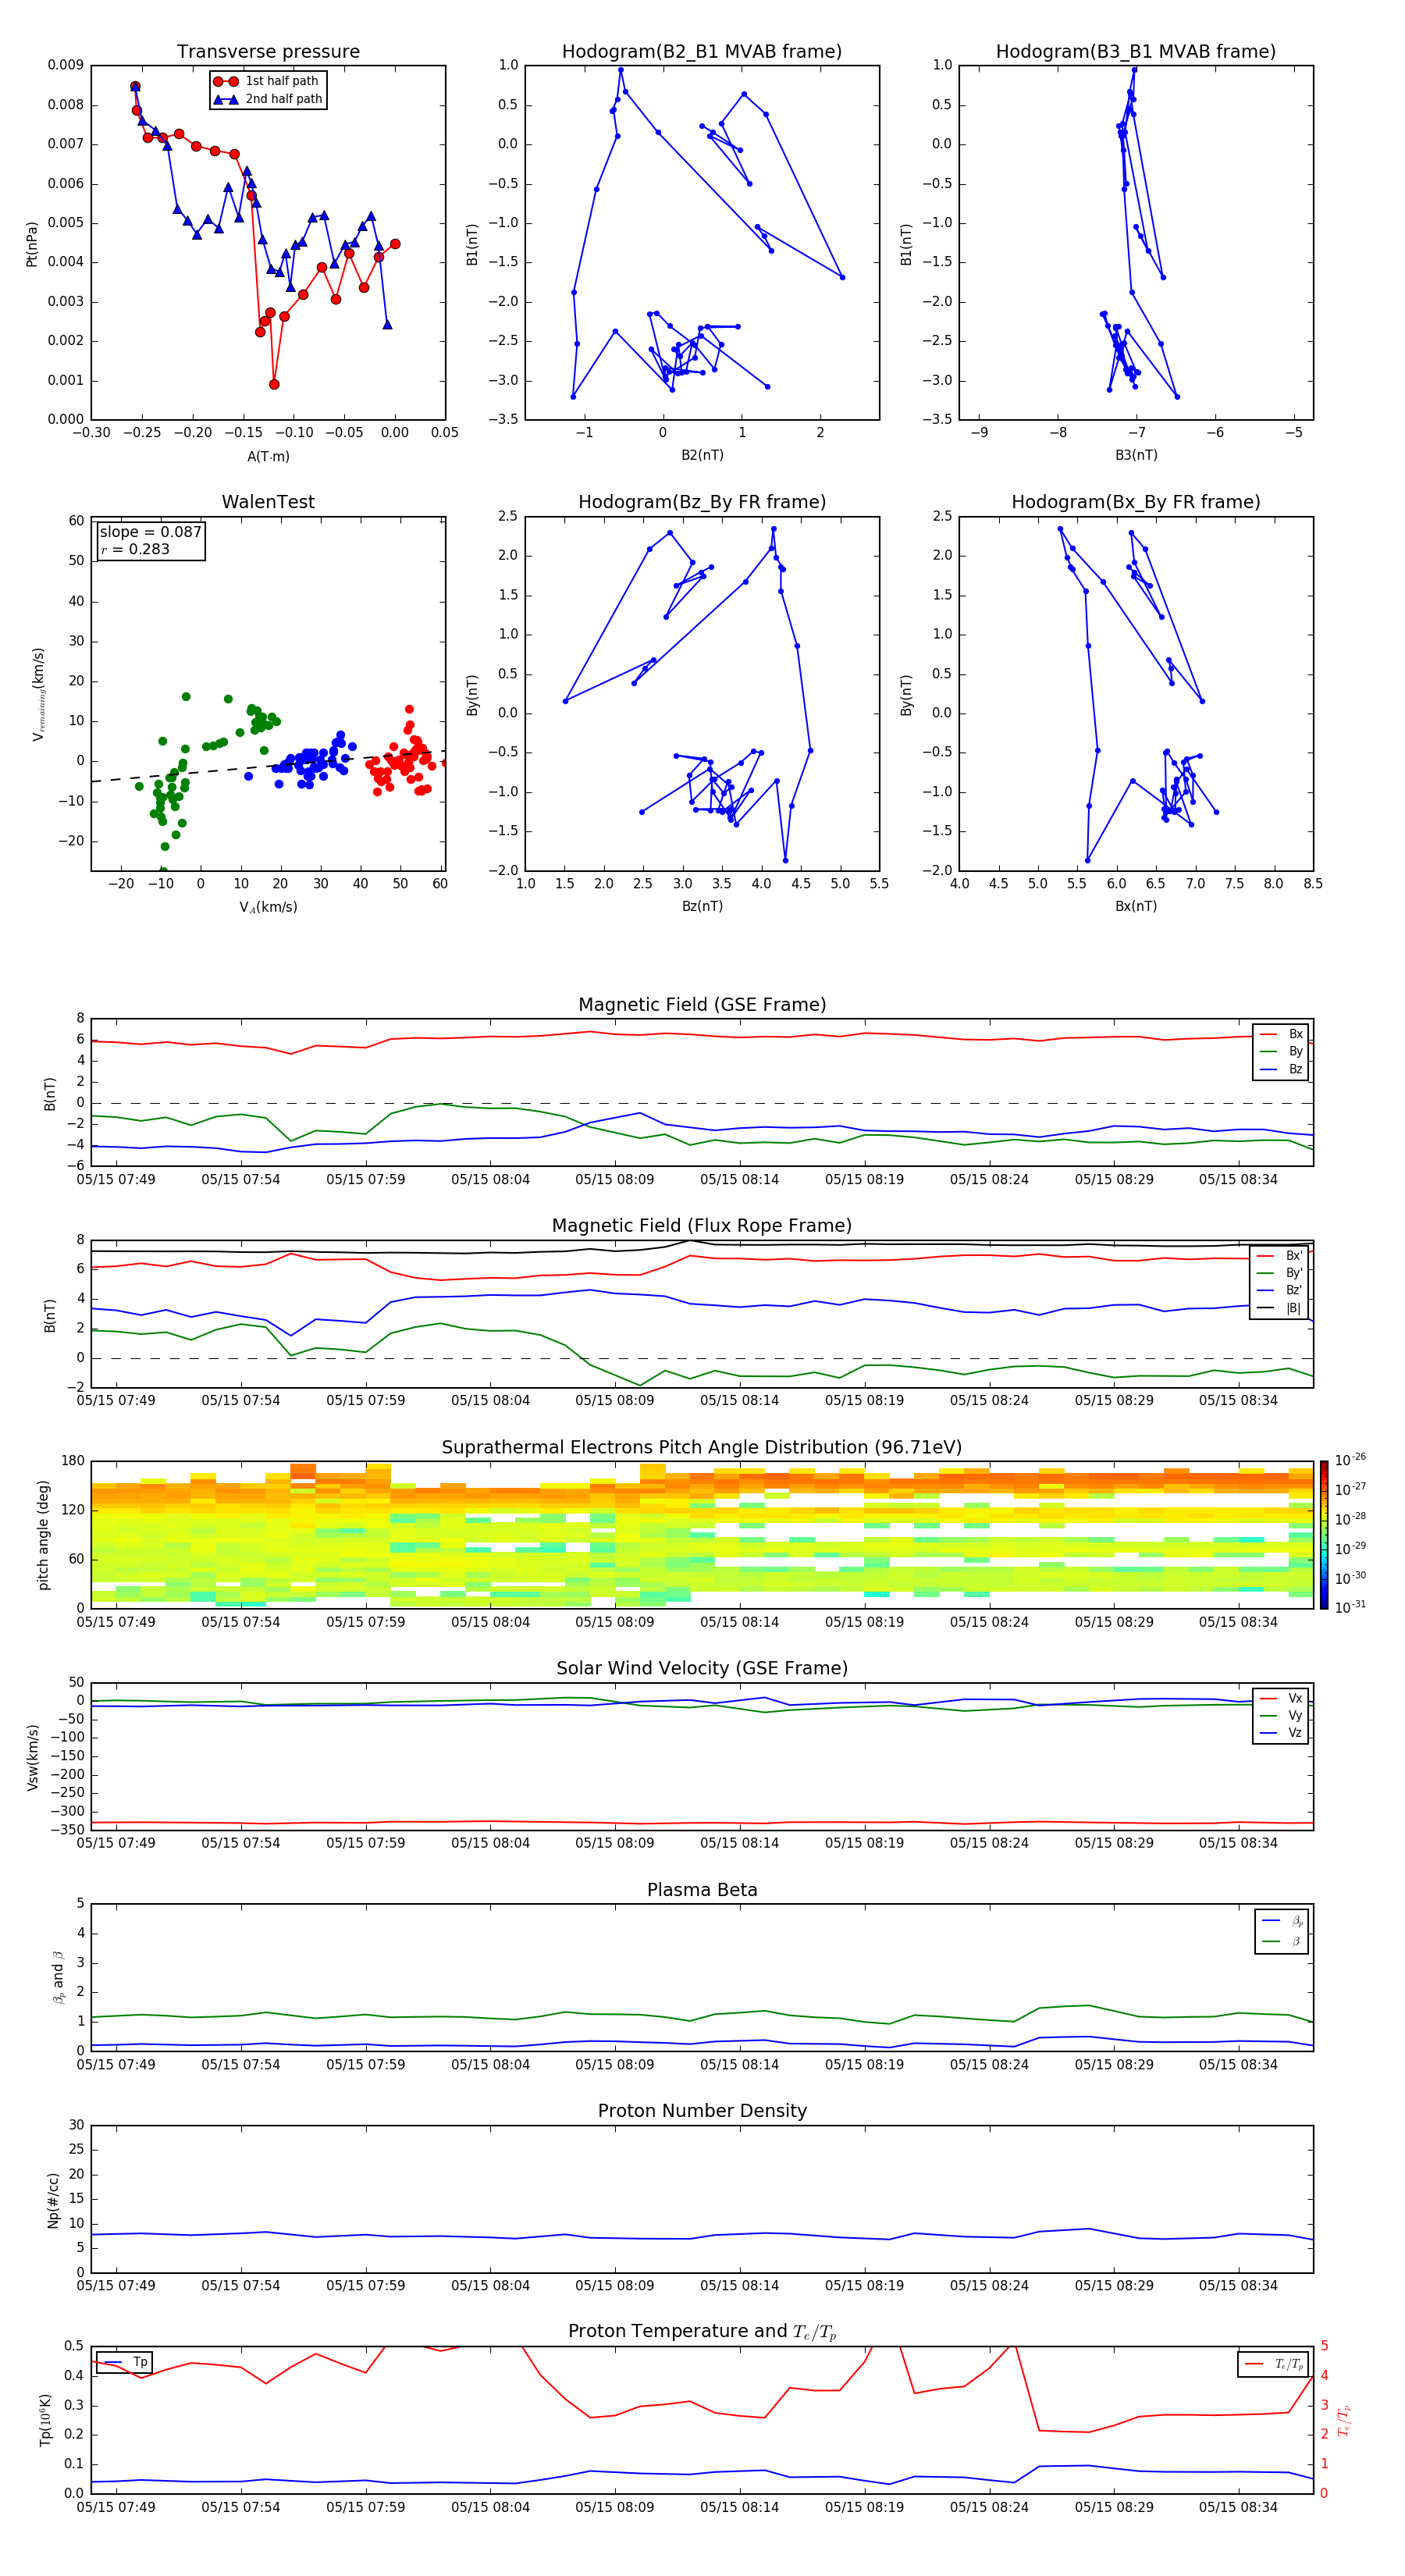Click 'Hodogram(B3_B1 MVAB frame)' title
The image size is (1405, 2576).
1135,51
